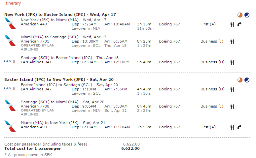Select the New York to Easter Island heading

tap(60, 15)
